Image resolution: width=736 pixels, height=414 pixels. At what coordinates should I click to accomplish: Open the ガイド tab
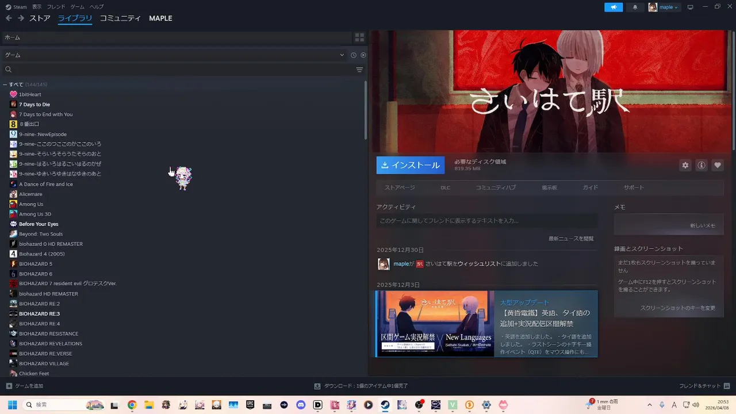point(591,187)
